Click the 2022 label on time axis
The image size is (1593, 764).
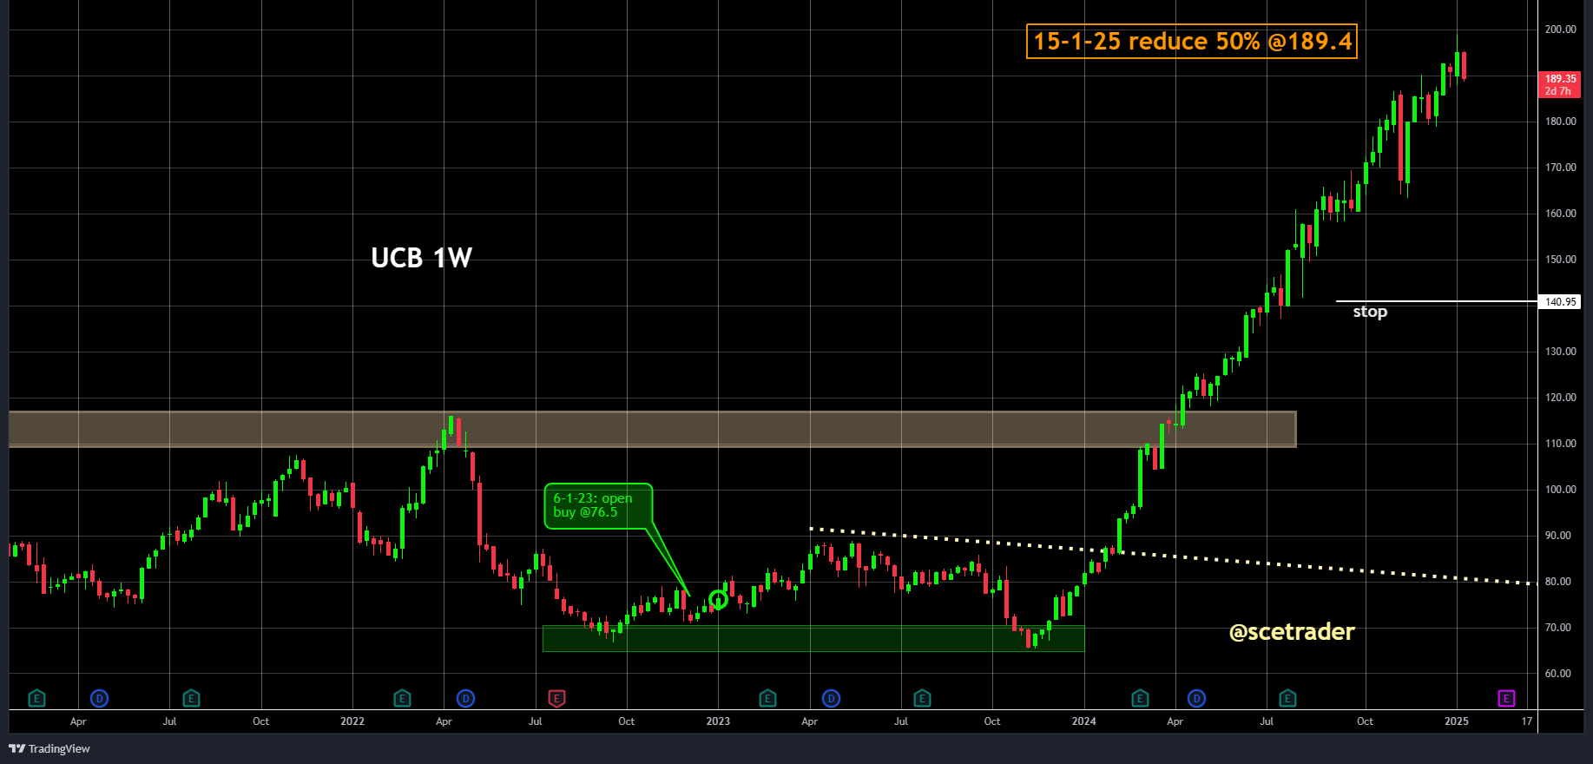(x=352, y=721)
